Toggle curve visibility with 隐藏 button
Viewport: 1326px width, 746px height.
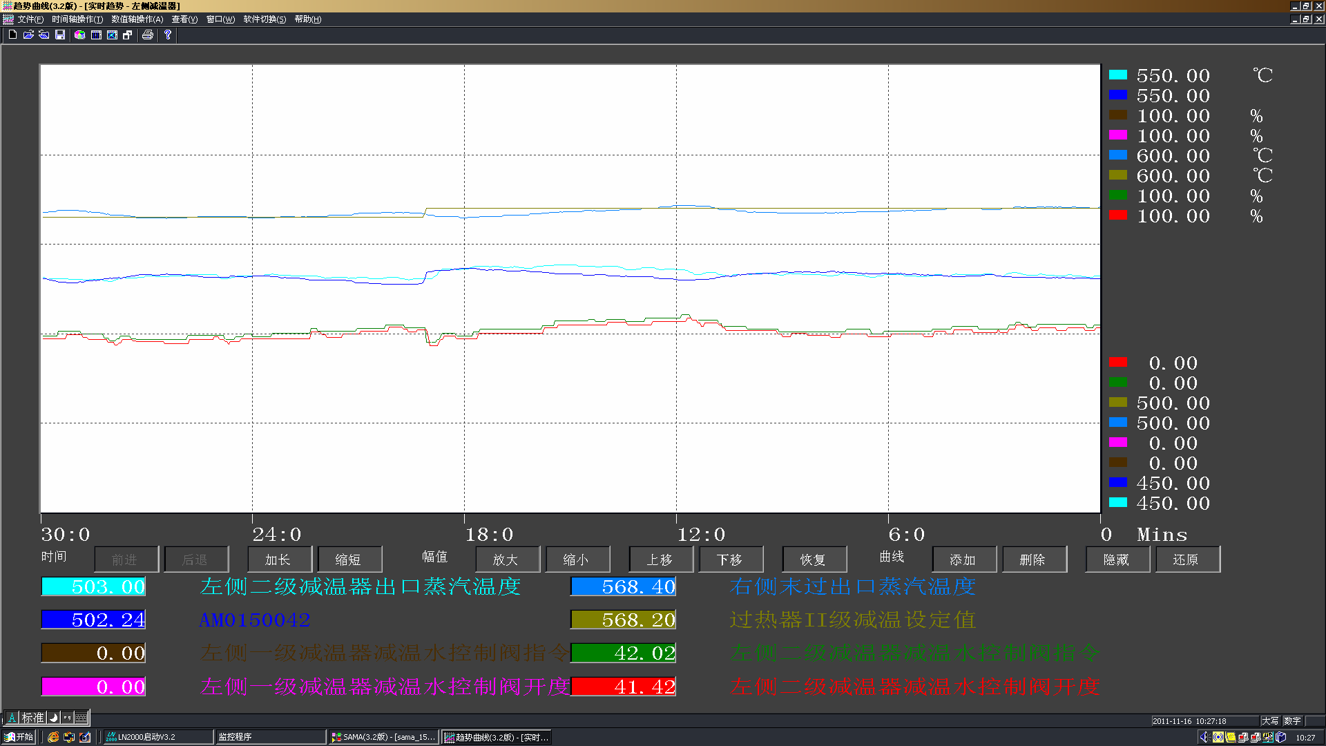click(x=1117, y=559)
